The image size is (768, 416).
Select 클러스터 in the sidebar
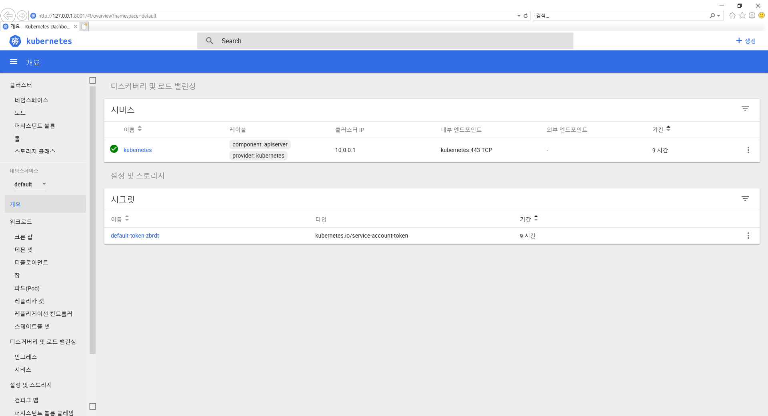[x=21, y=85]
